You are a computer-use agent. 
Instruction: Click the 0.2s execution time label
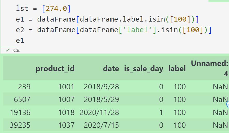(x=17, y=50)
